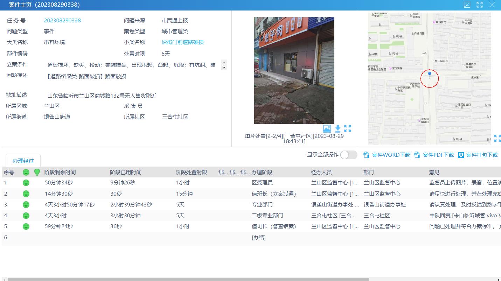Click smiley icon in row 4 二级专业部门
Image resolution: width=501 pixels, height=281 pixels.
26,216
